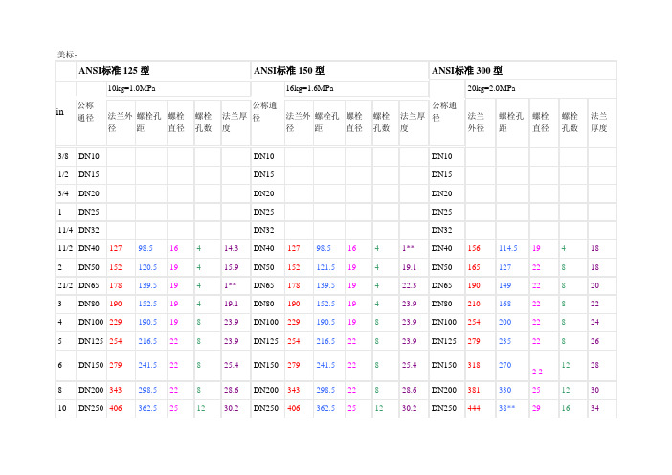The width and height of the screenshot is (672, 475).
Task: Select the "11/2" inch size cell
Action: coord(65,248)
